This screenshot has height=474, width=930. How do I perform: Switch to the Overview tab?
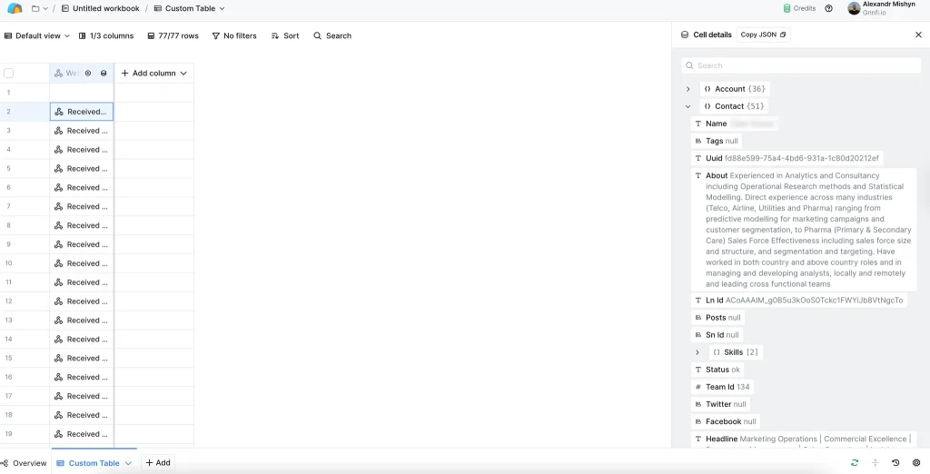pyautogui.click(x=24, y=463)
